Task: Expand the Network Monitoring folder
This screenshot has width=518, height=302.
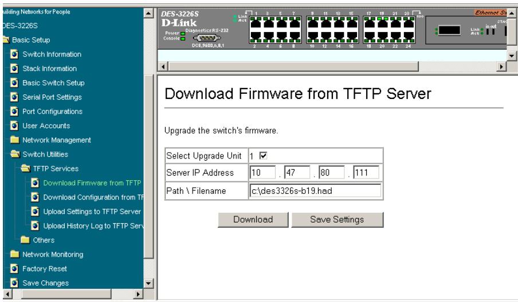Action: pos(14,254)
